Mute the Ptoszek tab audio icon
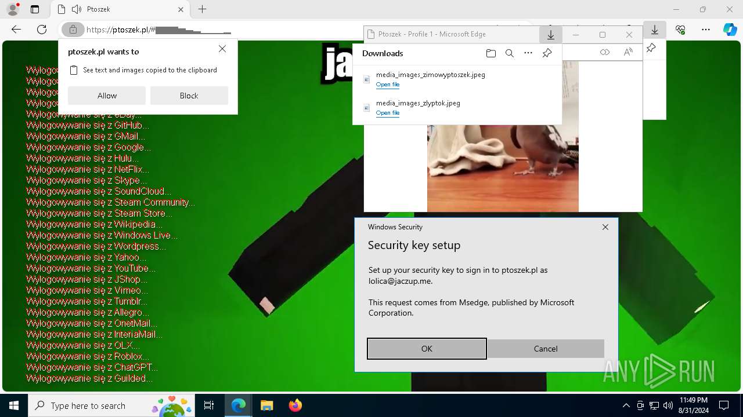The height and width of the screenshot is (417, 743). pos(77,9)
